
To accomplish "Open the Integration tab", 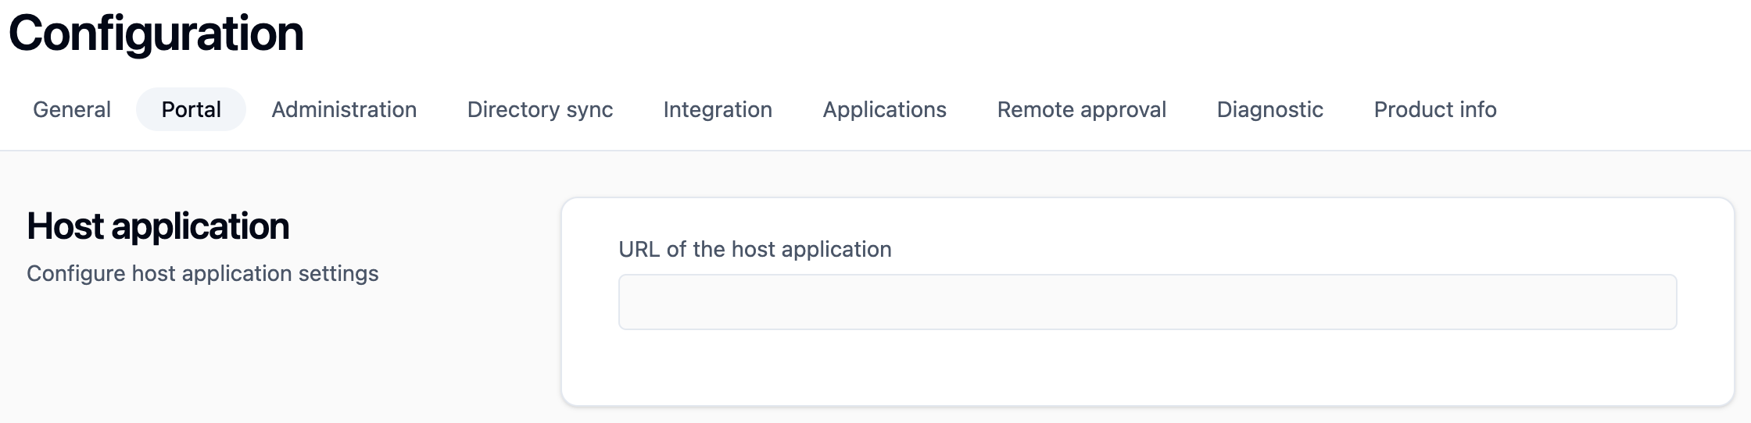I will (718, 109).
